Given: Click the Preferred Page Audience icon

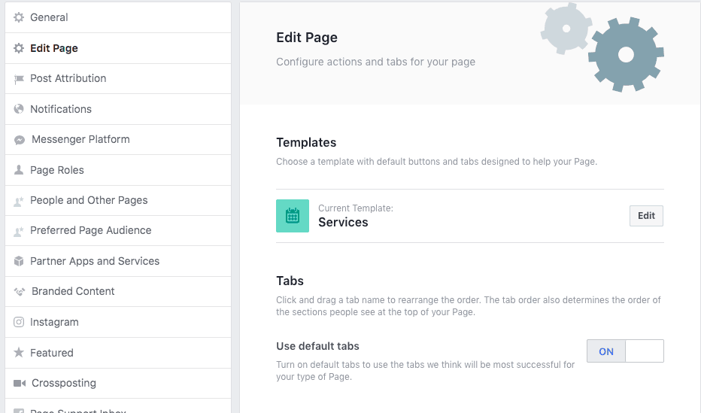Looking at the screenshot, I should (x=18, y=231).
